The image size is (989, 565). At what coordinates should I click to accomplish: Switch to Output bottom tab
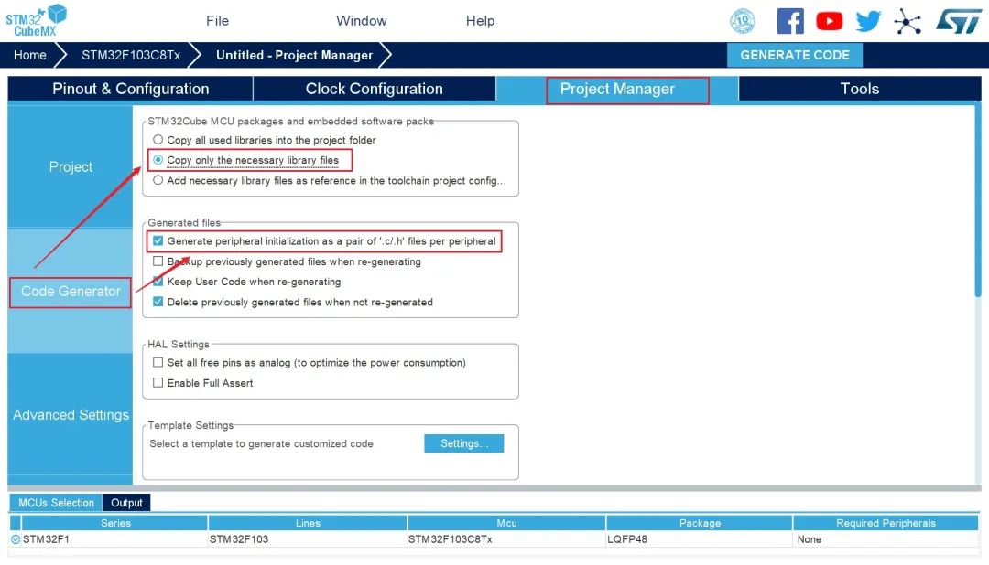126,503
